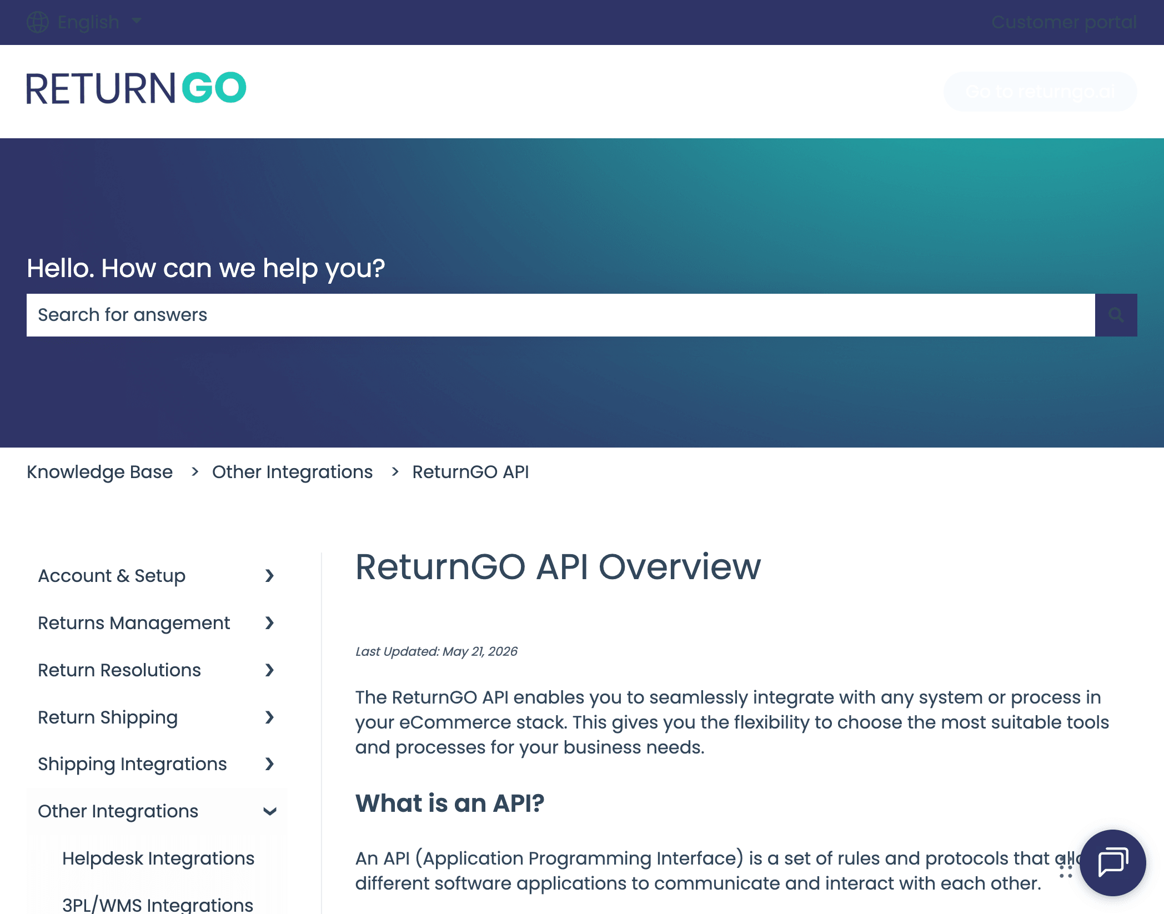Open 3PL/WMS Integrations sub-item
Screen dimensions: 1164x914
coord(158,905)
